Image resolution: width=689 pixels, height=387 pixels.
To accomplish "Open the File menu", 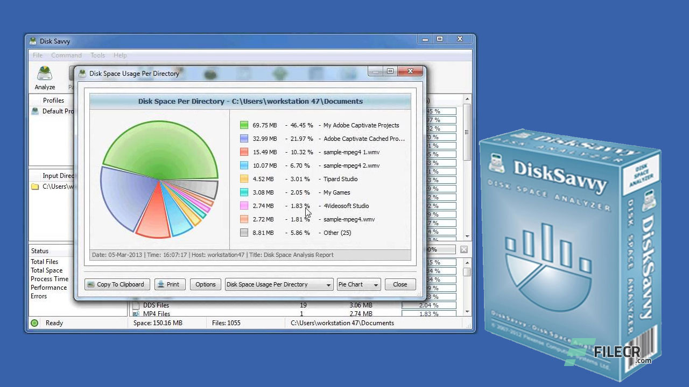I will [38, 55].
